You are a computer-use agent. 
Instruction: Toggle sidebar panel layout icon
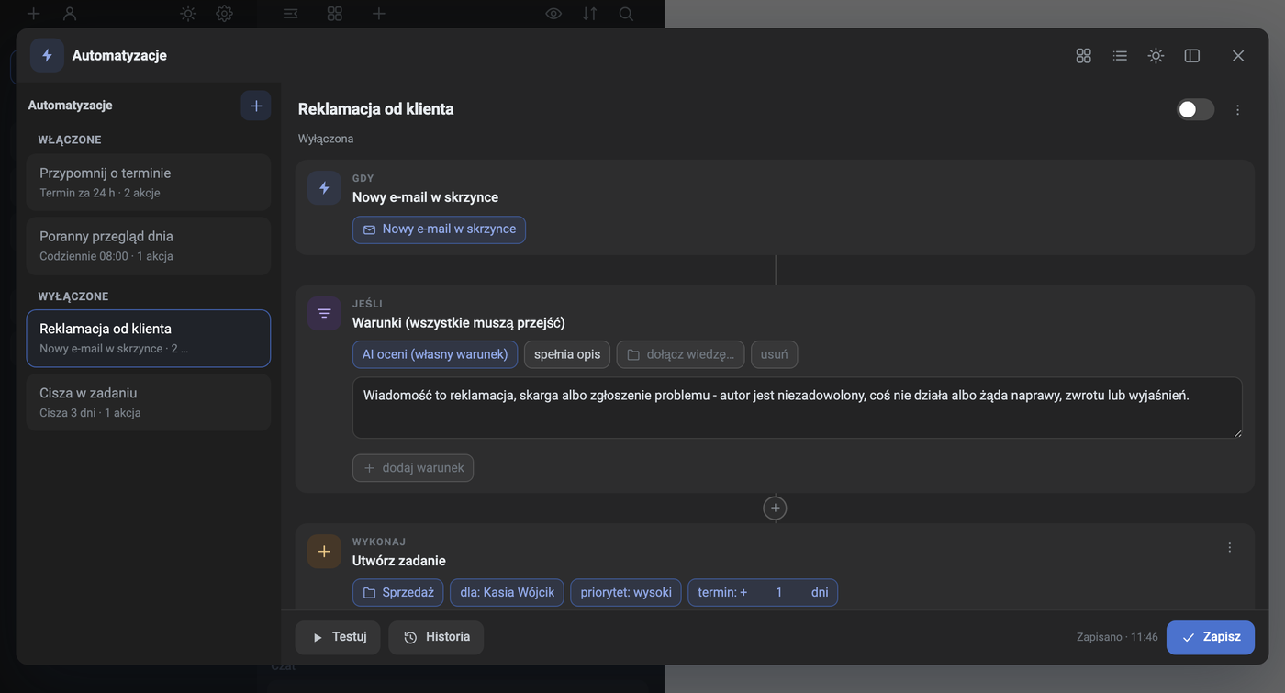(1192, 56)
